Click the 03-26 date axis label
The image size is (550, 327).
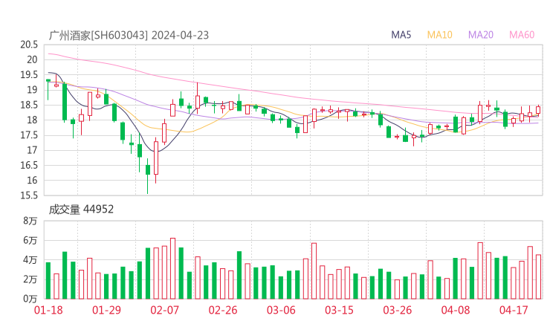(397, 310)
